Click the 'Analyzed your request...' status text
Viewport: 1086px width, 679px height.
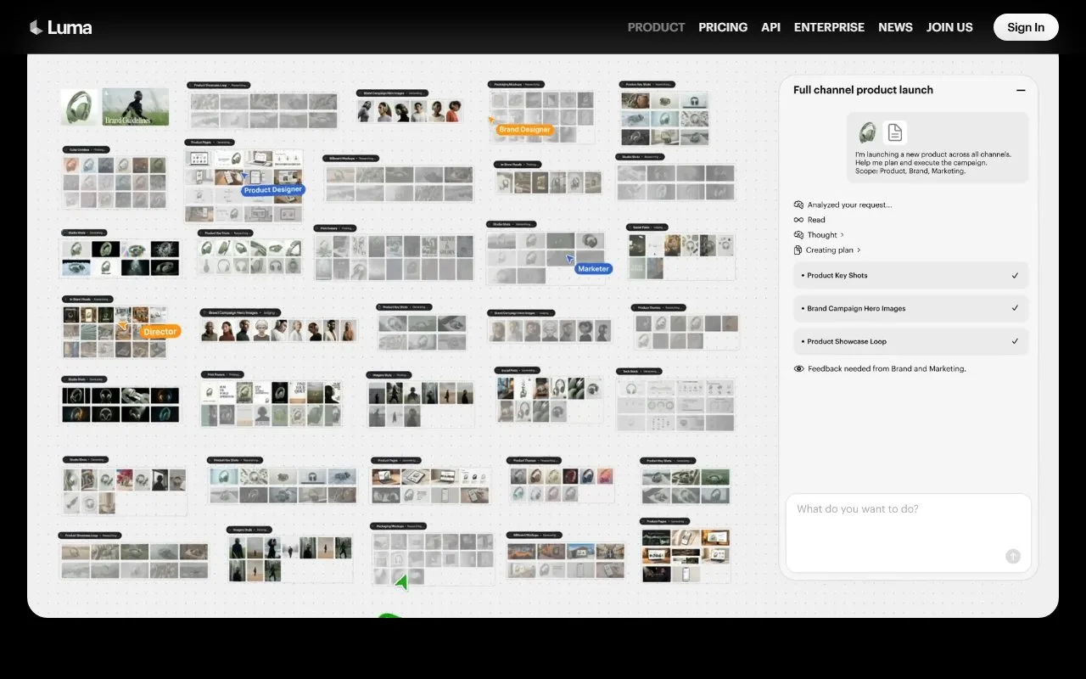pos(849,205)
